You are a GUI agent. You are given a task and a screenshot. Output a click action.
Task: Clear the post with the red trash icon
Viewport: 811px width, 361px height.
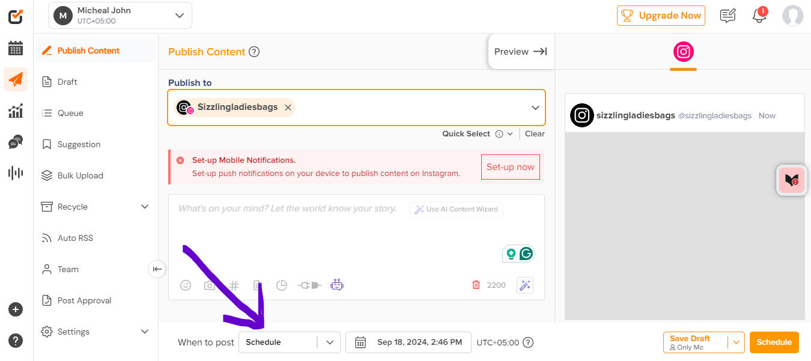(x=476, y=285)
